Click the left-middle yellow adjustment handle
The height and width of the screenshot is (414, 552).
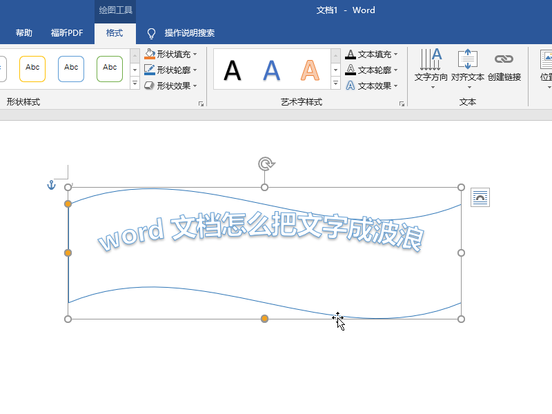point(68,253)
